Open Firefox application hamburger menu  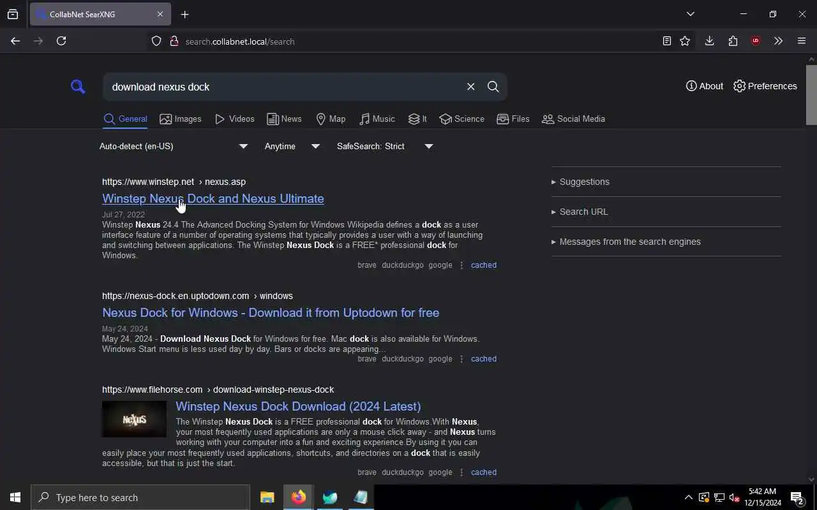point(802,41)
